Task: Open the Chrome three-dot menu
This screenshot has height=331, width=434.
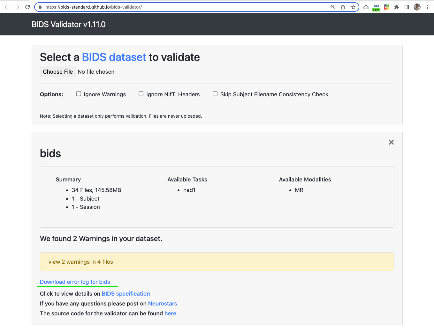Action: point(427,7)
